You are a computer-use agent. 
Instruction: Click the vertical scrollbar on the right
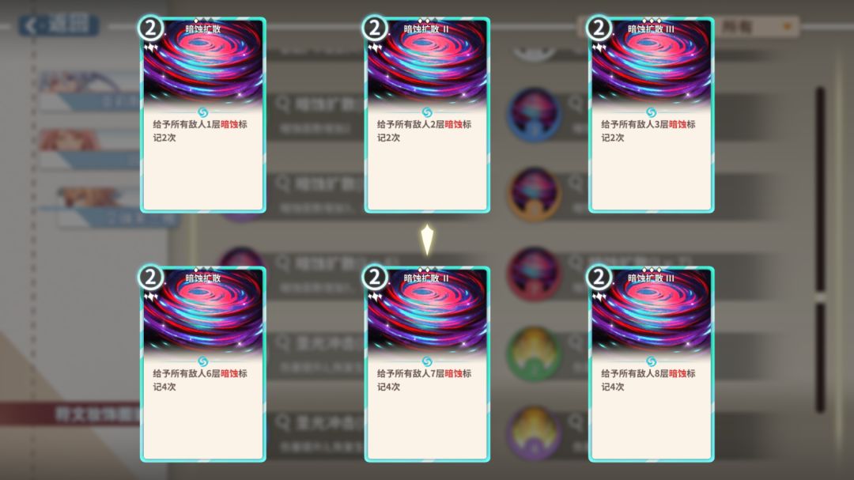(x=820, y=249)
